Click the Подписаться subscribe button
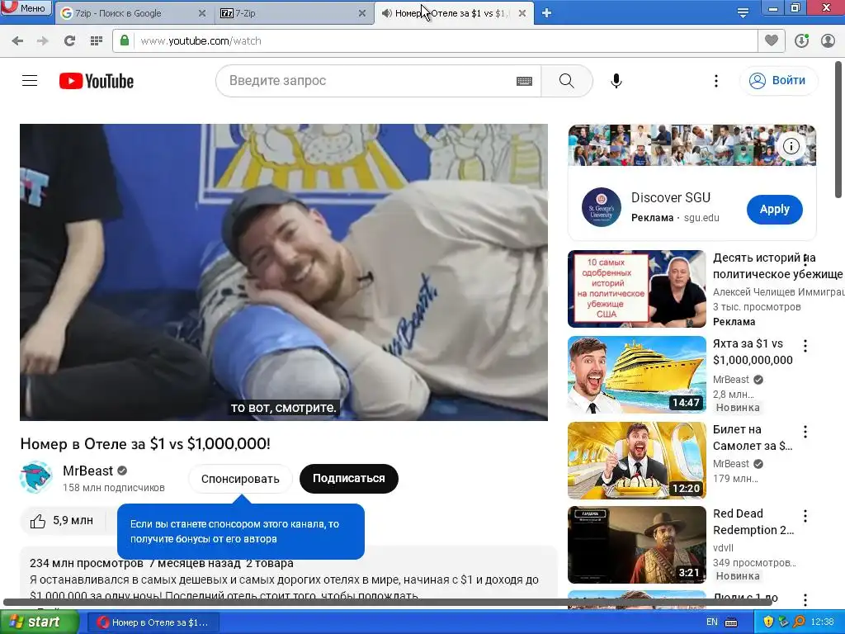This screenshot has height=634, width=845. (x=349, y=479)
